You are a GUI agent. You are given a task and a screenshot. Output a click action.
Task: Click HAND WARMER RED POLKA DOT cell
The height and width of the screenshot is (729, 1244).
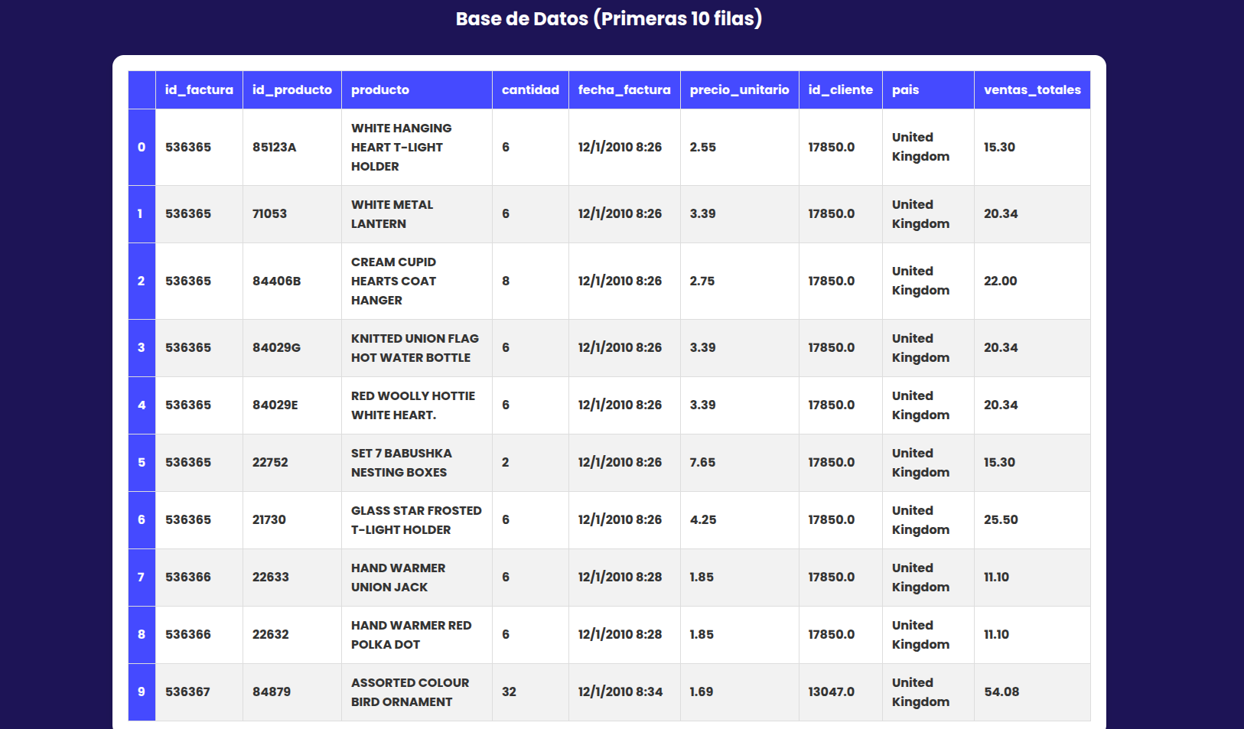point(417,635)
